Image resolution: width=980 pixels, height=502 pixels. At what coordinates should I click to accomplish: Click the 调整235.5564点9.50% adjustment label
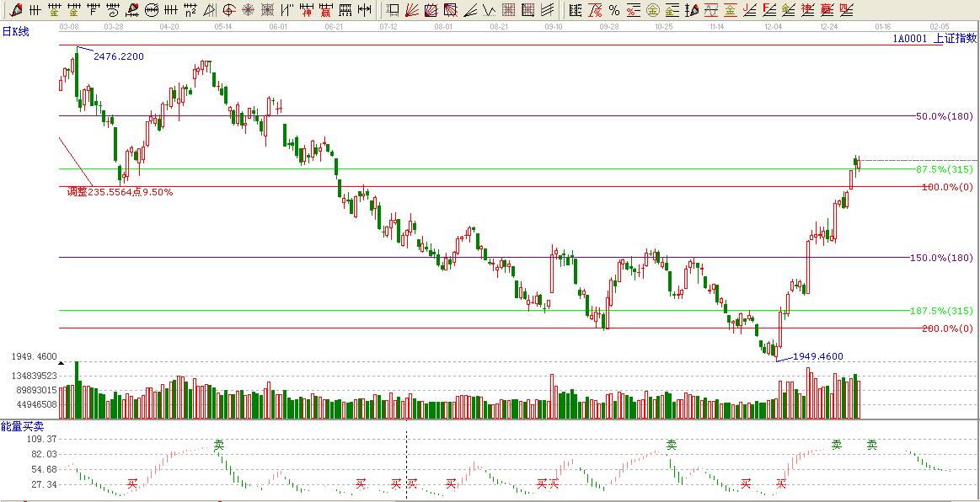(x=120, y=192)
